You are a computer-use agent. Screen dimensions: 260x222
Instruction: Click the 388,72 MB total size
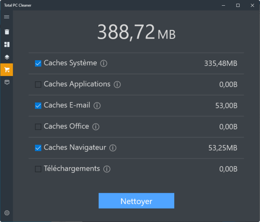pos(136,32)
